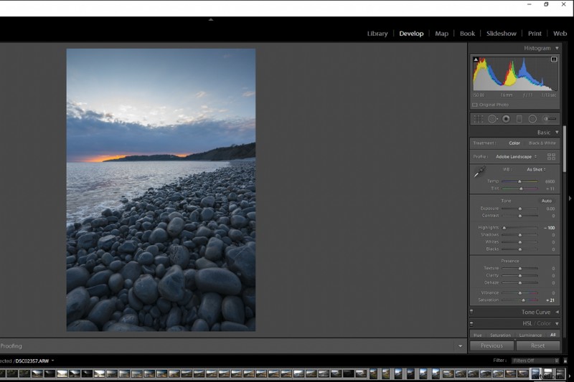Select the Saturation tab in HSL
The width and height of the screenshot is (574, 382).
pyautogui.click(x=500, y=335)
